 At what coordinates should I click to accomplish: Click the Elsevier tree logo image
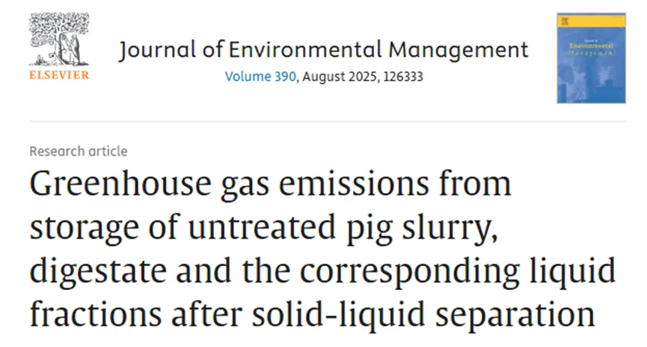[x=59, y=39]
